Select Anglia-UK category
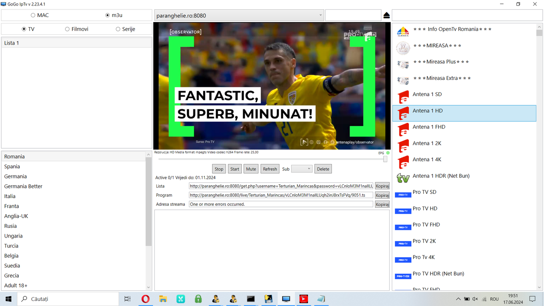 pyautogui.click(x=74, y=216)
